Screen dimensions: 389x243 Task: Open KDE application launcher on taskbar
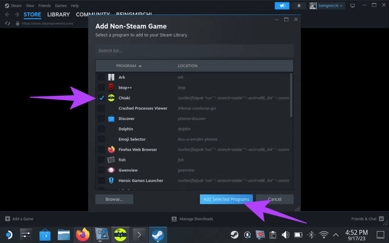[x=9, y=235]
